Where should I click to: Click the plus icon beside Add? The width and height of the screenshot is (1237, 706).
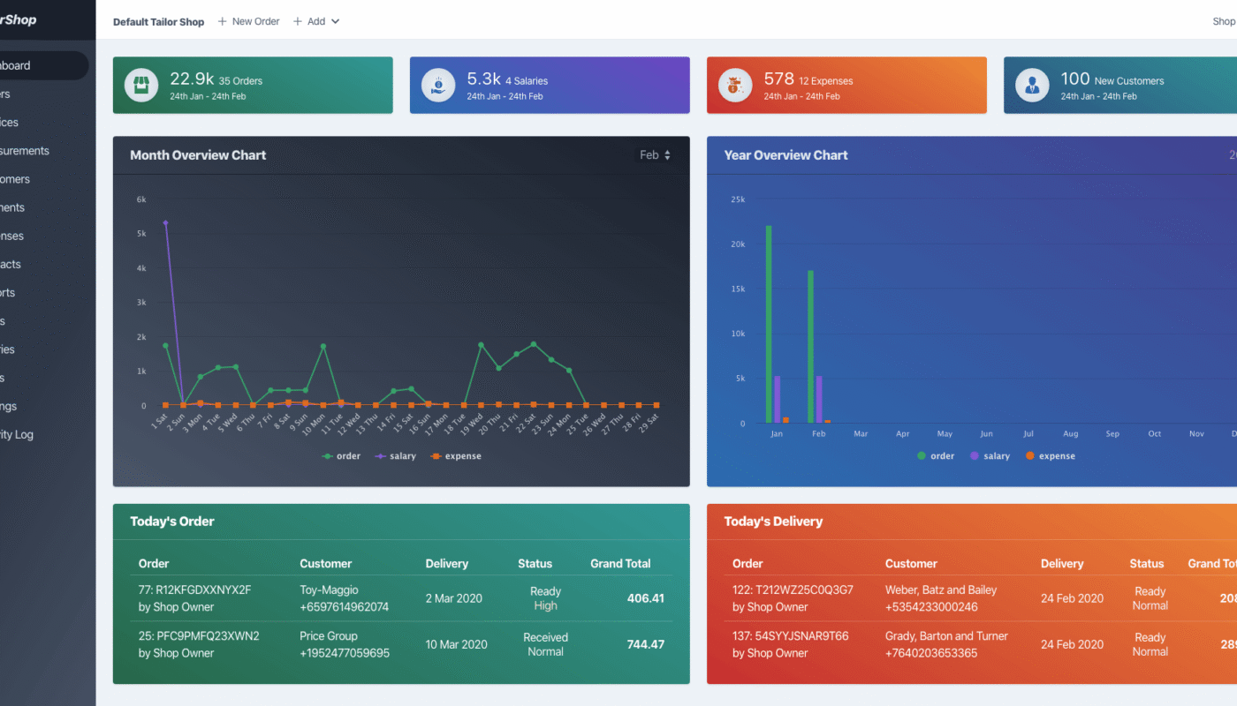298,21
